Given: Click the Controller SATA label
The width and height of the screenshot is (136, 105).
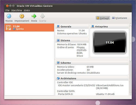Looking at the screenshot, I should tap(66, 91).
